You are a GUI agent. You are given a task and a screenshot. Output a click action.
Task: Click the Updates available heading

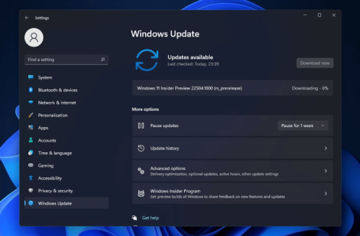click(x=190, y=57)
